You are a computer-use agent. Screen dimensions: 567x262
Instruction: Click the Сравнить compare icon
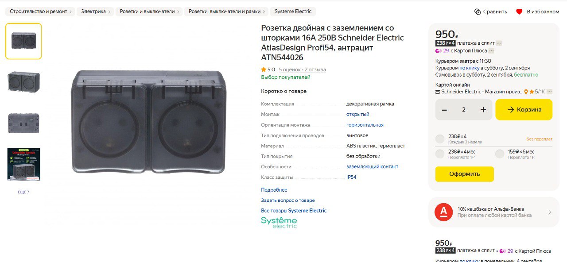point(477,12)
